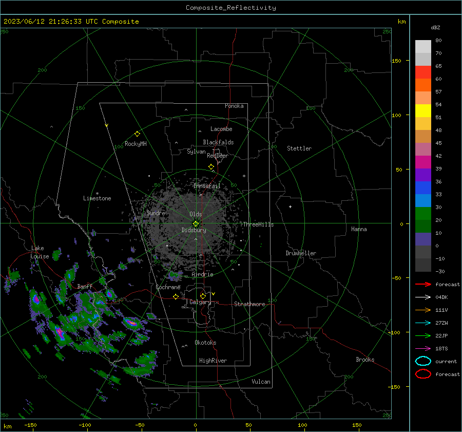Viewport: 462px width, 432px height.
Task: Select the Calgary city label
Action: [x=200, y=302]
